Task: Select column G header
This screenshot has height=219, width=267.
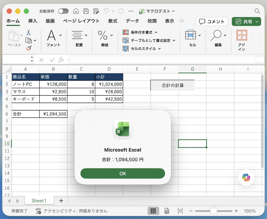Action: click(x=193, y=69)
